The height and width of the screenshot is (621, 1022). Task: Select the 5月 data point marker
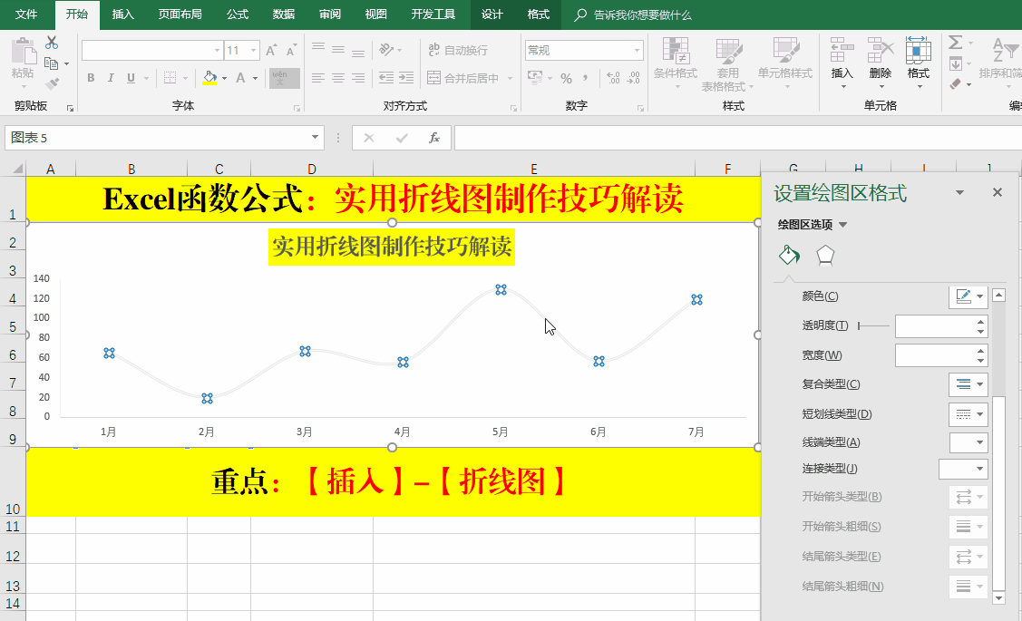tap(501, 289)
